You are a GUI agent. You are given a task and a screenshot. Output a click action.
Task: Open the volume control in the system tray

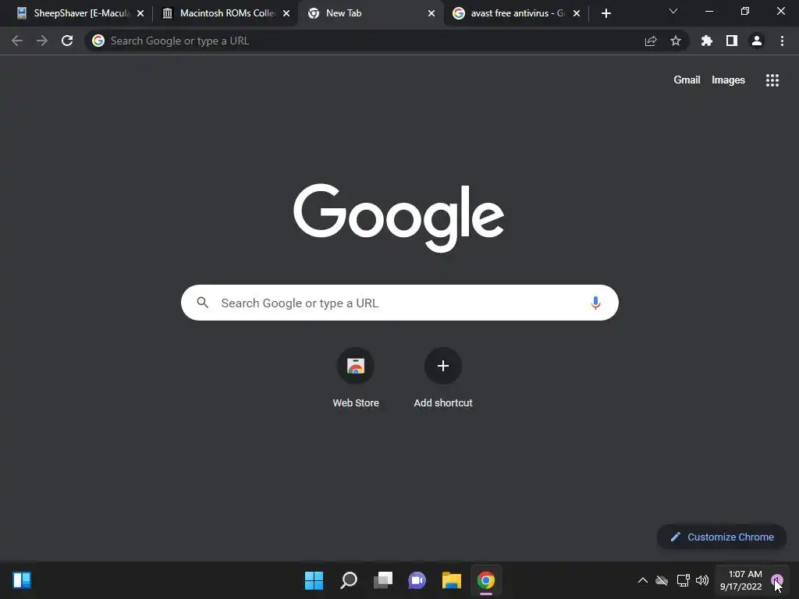click(702, 580)
